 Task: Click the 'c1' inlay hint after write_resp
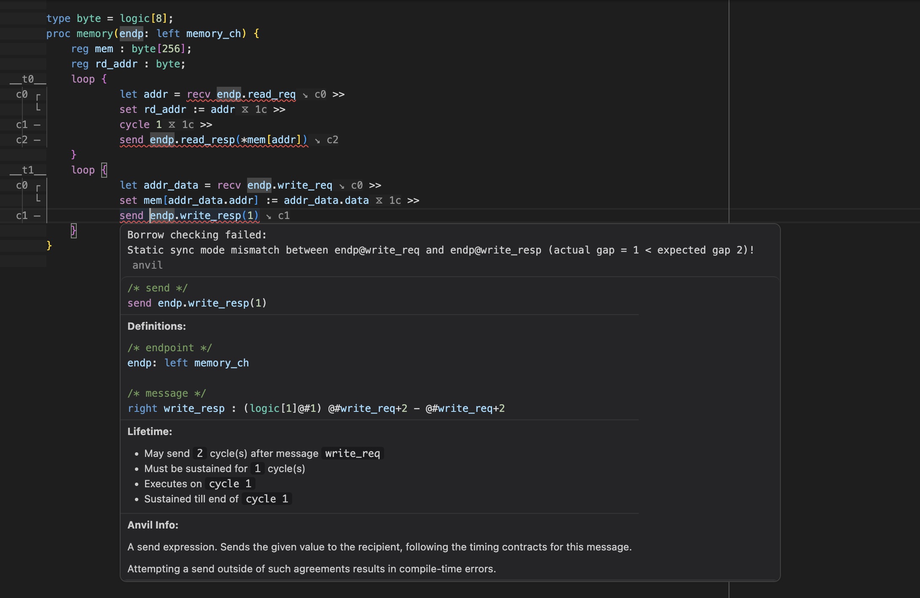(284, 216)
